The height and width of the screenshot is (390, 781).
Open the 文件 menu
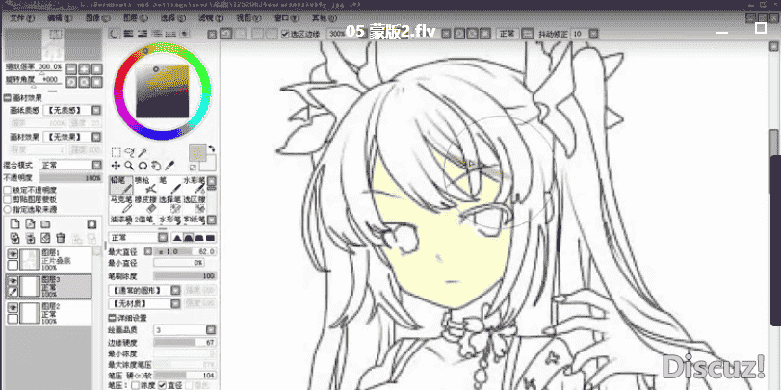pos(22,18)
